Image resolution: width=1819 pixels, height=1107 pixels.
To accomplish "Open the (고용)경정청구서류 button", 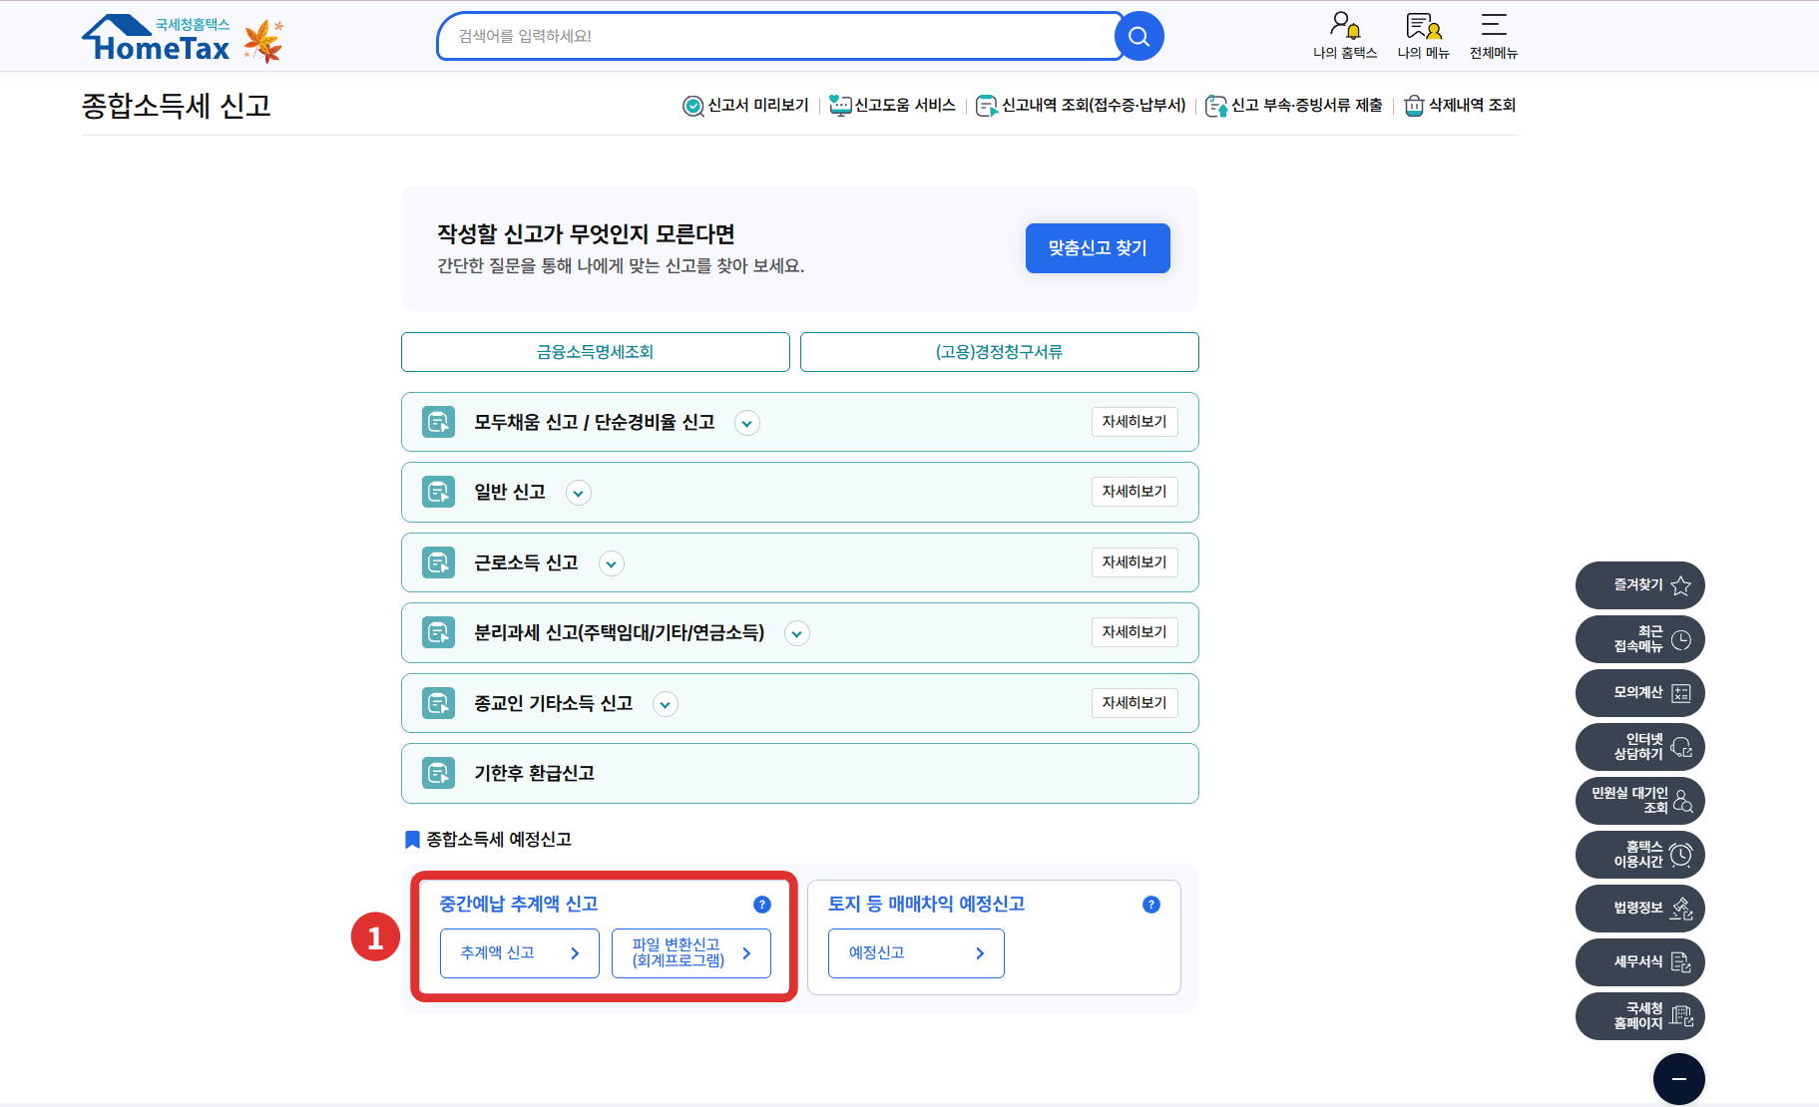I will [x=1000, y=352].
